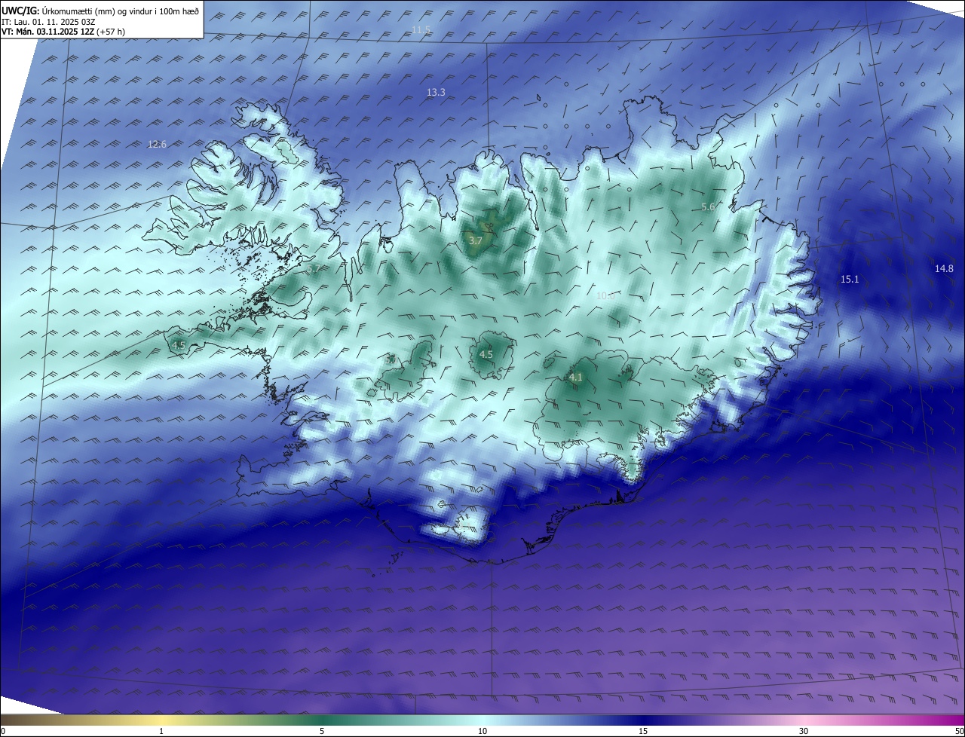Click the 'VT: Mán. 03.11.2025 12Z (+57 h)' line
This screenshot has width=965, height=737.
tap(64, 32)
